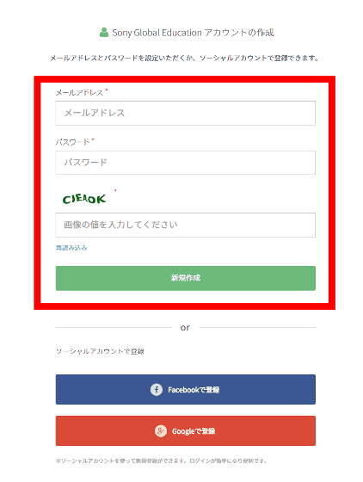Click the round Facebook 'f' logo
This screenshot has width=363, height=482.
(157, 390)
